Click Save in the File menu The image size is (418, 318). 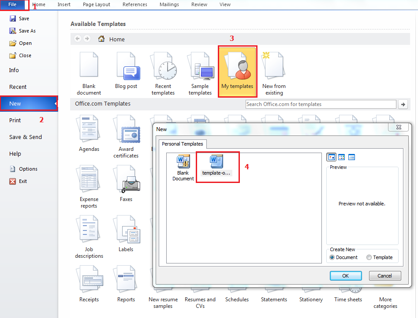19,18
